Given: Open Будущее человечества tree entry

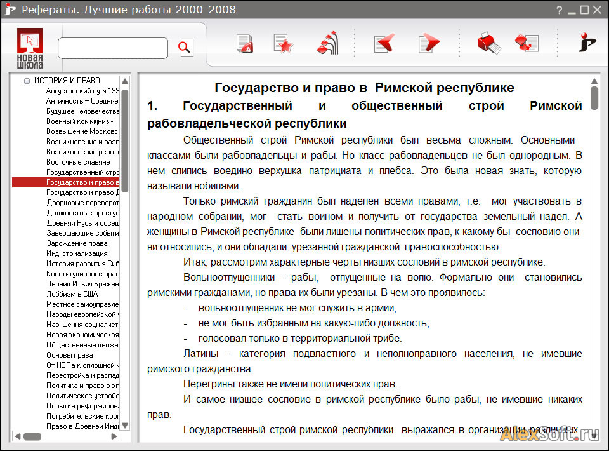Looking at the screenshot, I should (82, 111).
